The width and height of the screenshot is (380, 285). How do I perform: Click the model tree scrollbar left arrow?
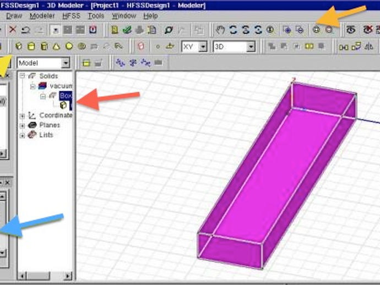pos(22,276)
